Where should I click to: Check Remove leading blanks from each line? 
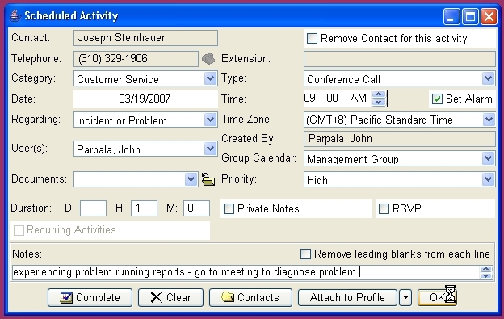[x=305, y=254]
